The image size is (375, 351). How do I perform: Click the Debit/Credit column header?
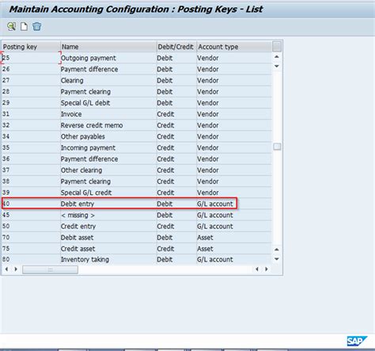click(176, 47)
